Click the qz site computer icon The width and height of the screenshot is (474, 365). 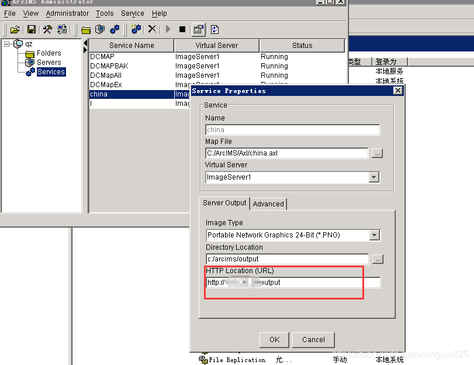(x=19, y=44)
